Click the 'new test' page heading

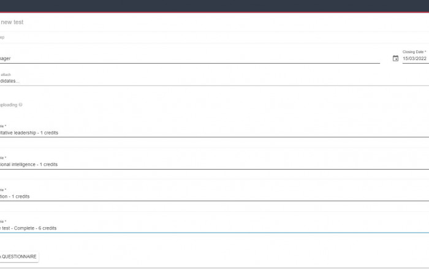(x=12, y=22)
